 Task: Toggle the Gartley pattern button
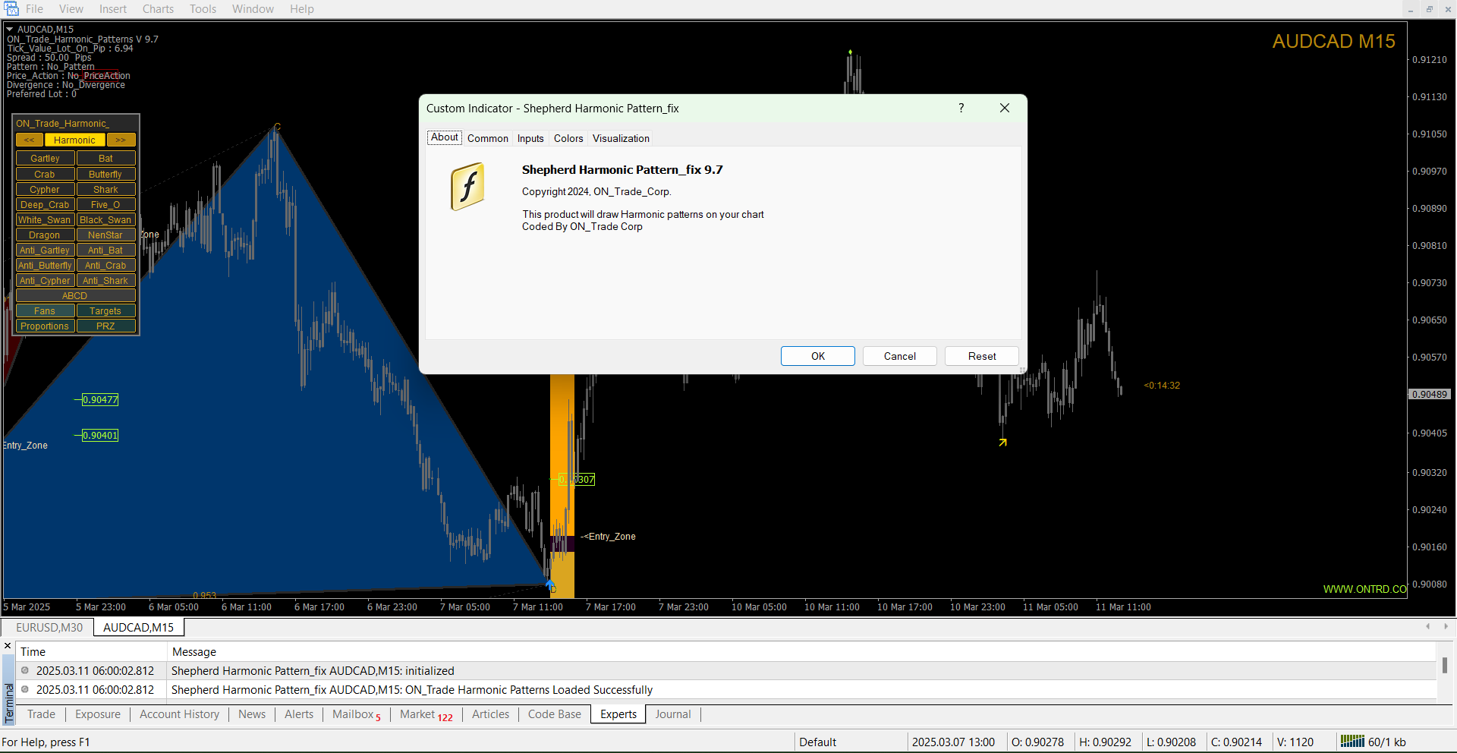tap(45, 159)
